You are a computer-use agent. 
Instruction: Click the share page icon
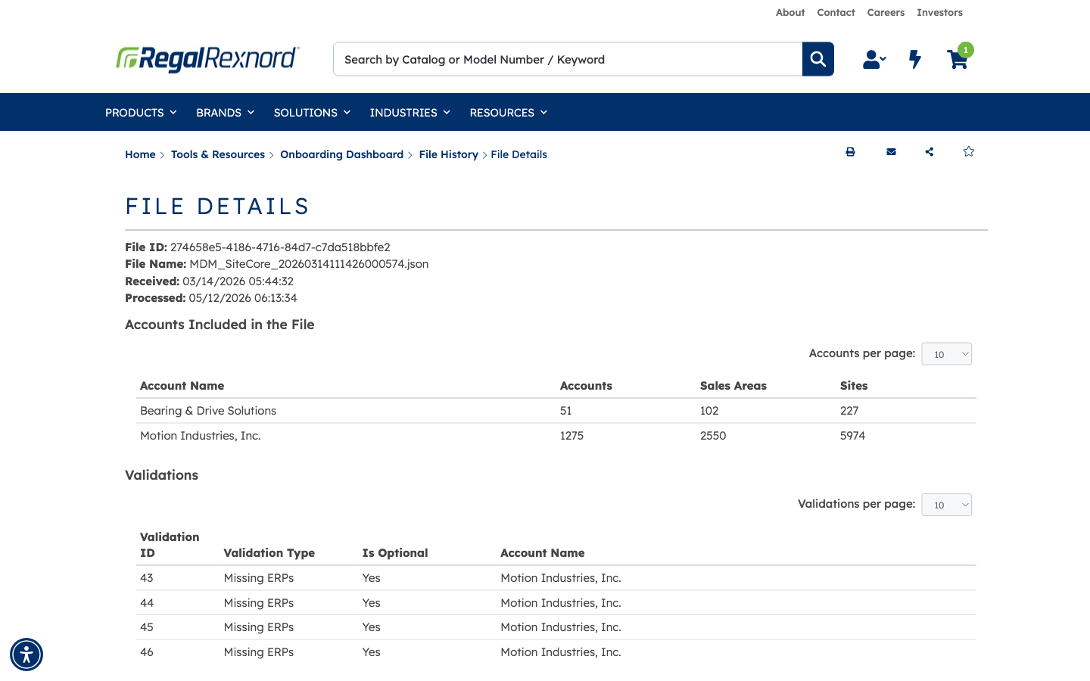pos(930,152)
